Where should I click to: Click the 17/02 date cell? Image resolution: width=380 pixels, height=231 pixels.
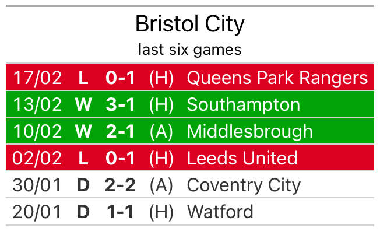coord(37,78)
